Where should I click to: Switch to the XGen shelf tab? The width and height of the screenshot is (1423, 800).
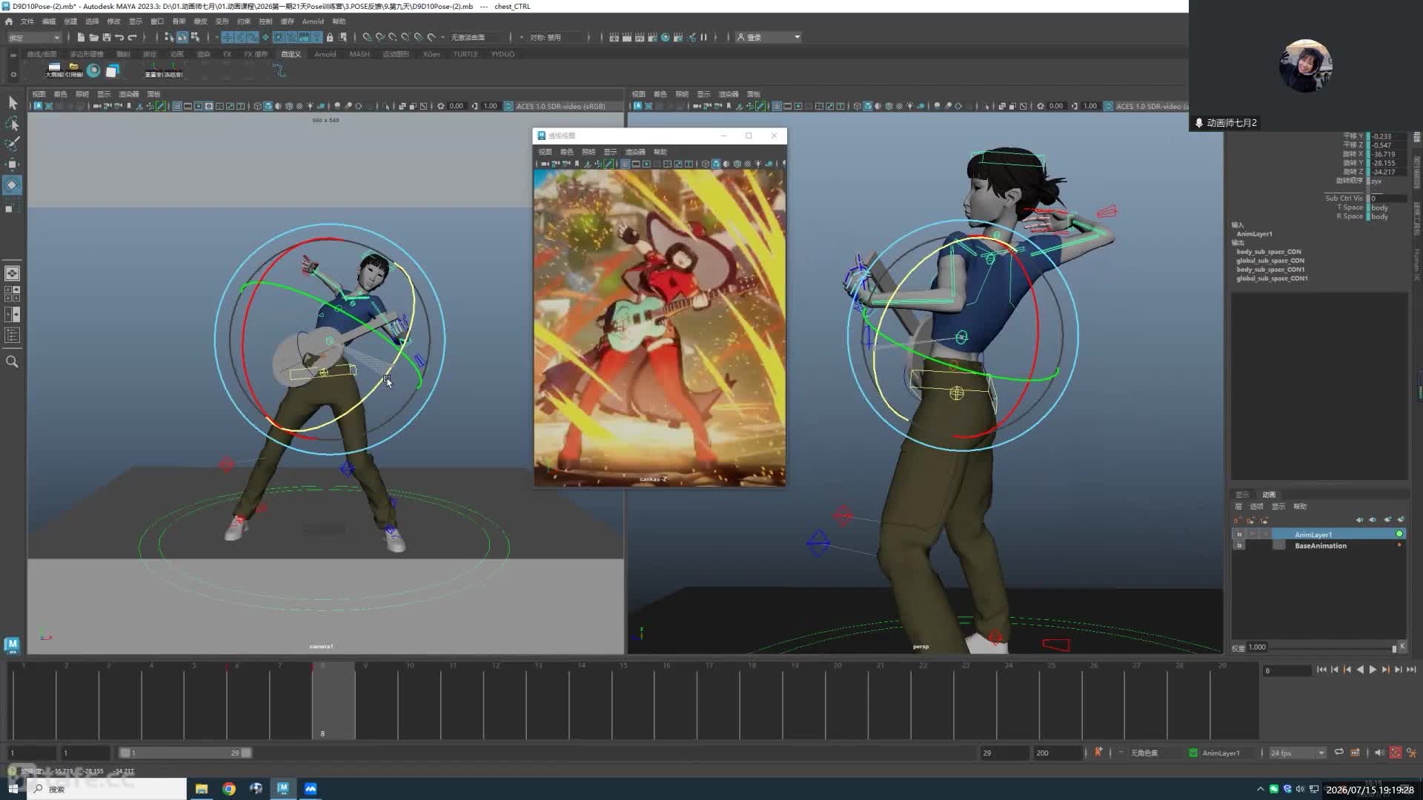431,54
